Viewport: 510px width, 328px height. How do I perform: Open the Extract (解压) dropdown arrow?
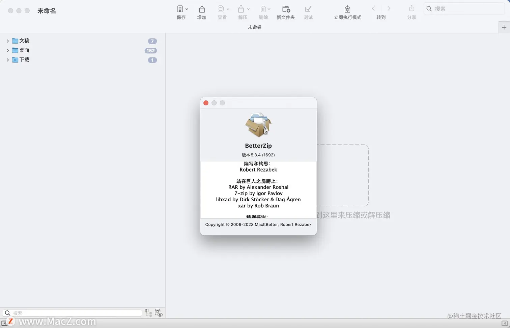click(249, 9)
